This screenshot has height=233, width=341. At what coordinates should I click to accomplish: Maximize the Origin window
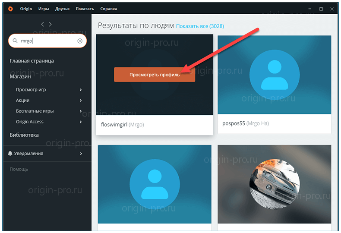pos(321,9)
